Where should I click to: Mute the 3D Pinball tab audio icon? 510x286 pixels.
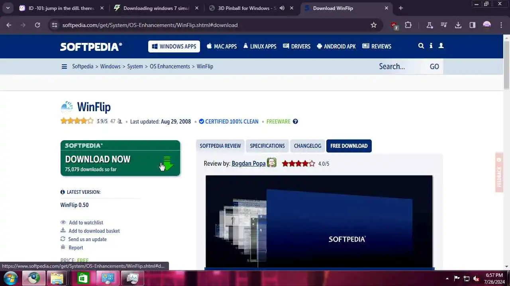tap(282, 8)
